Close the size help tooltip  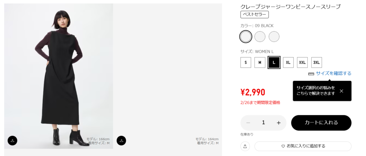341,91
